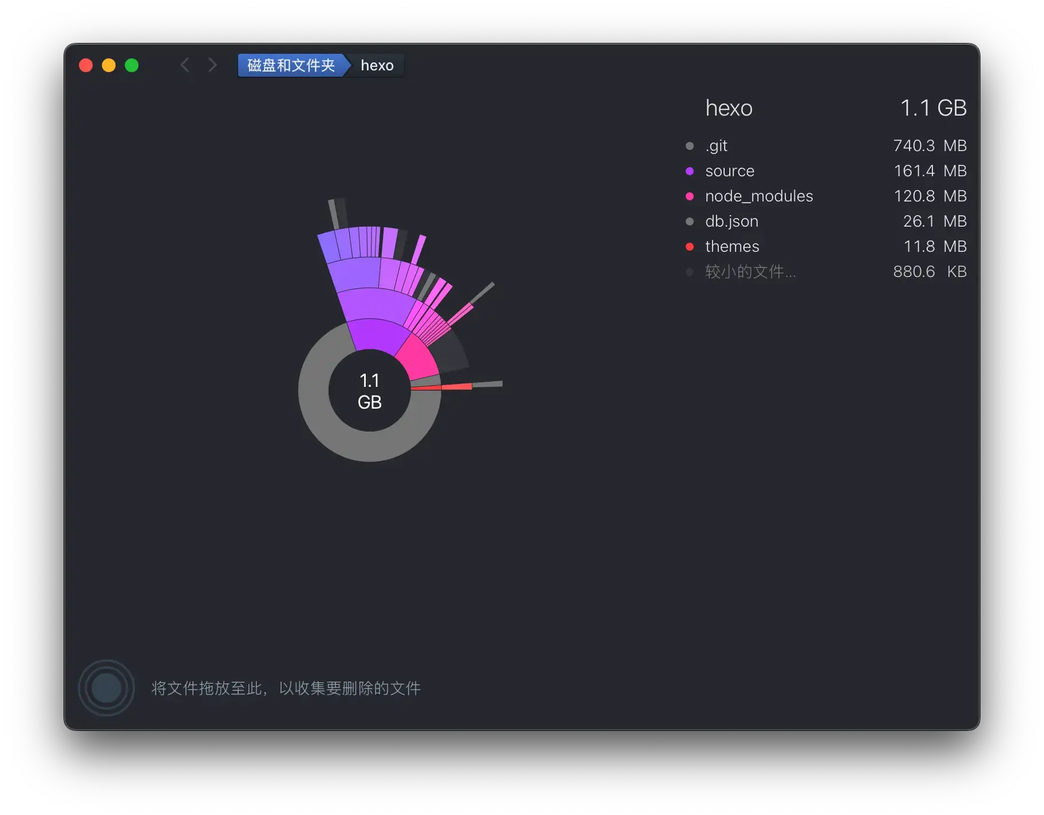Viewport: 1044px width, 815px height.
Task: Click the purple dot next to source
Action: [x=690, y=171]
